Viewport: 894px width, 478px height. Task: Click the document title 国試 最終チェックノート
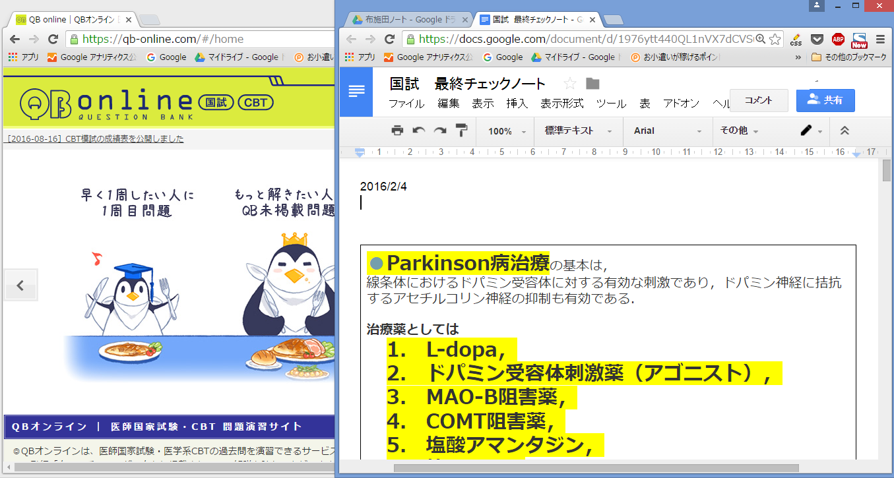pos(468,84)
